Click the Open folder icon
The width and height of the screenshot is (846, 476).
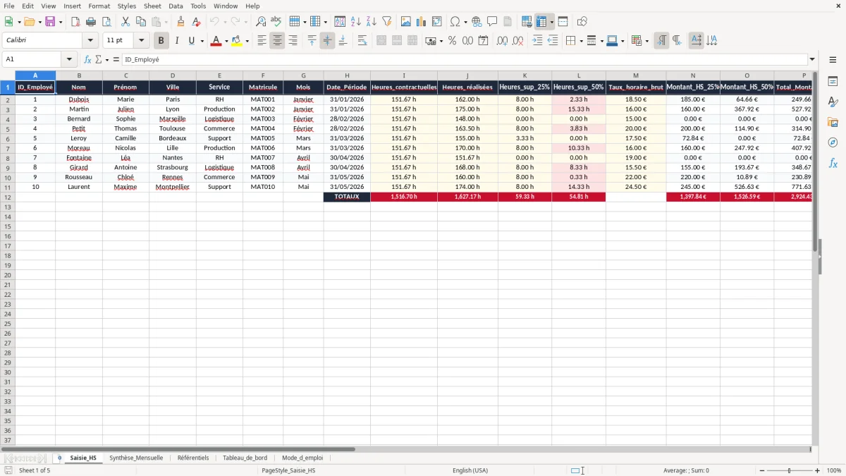[x=29, y=22]
